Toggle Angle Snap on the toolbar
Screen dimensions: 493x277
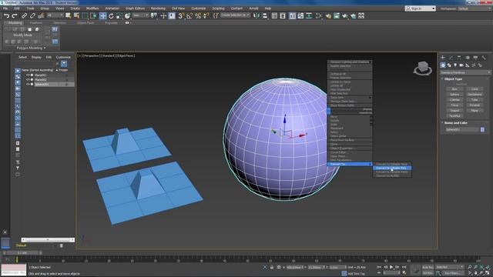(189, 15)
